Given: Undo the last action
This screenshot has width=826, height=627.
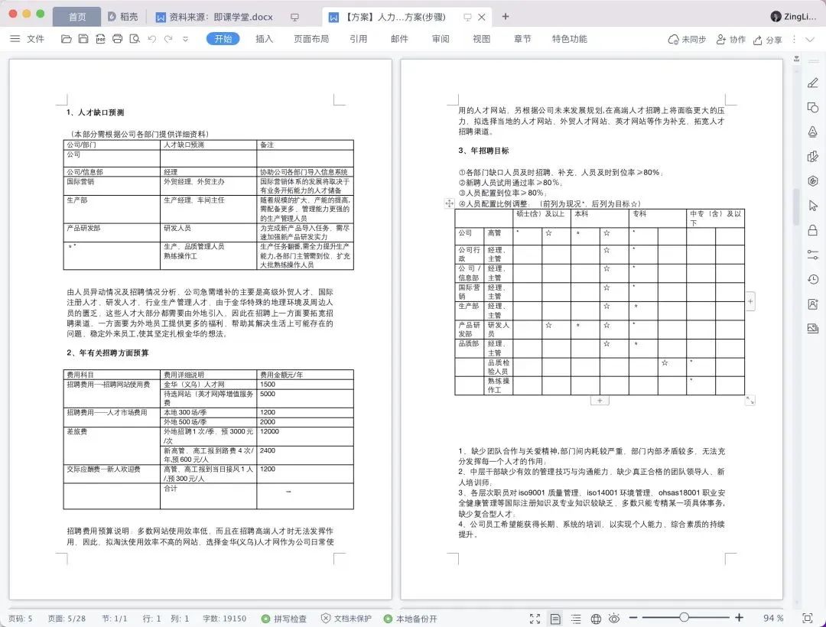Looking at the screenshot, I should [x=151, y=39].
